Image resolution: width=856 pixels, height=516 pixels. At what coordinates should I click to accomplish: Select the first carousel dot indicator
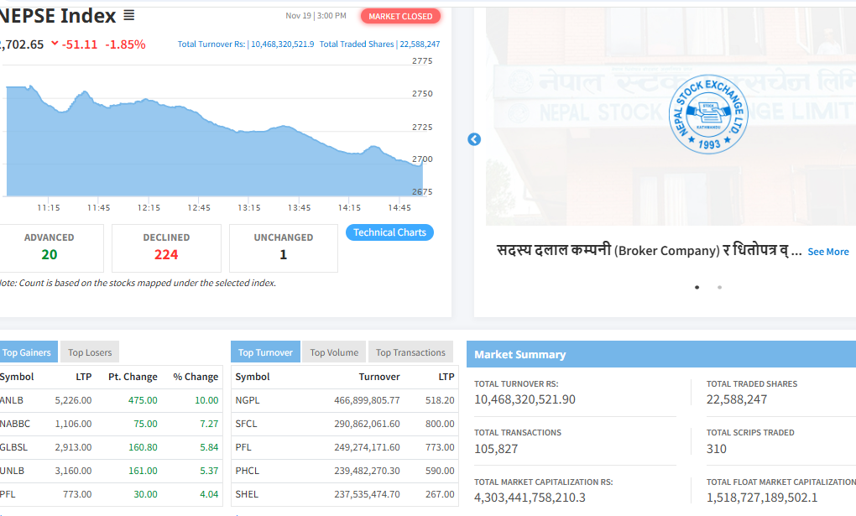point(697,287)
